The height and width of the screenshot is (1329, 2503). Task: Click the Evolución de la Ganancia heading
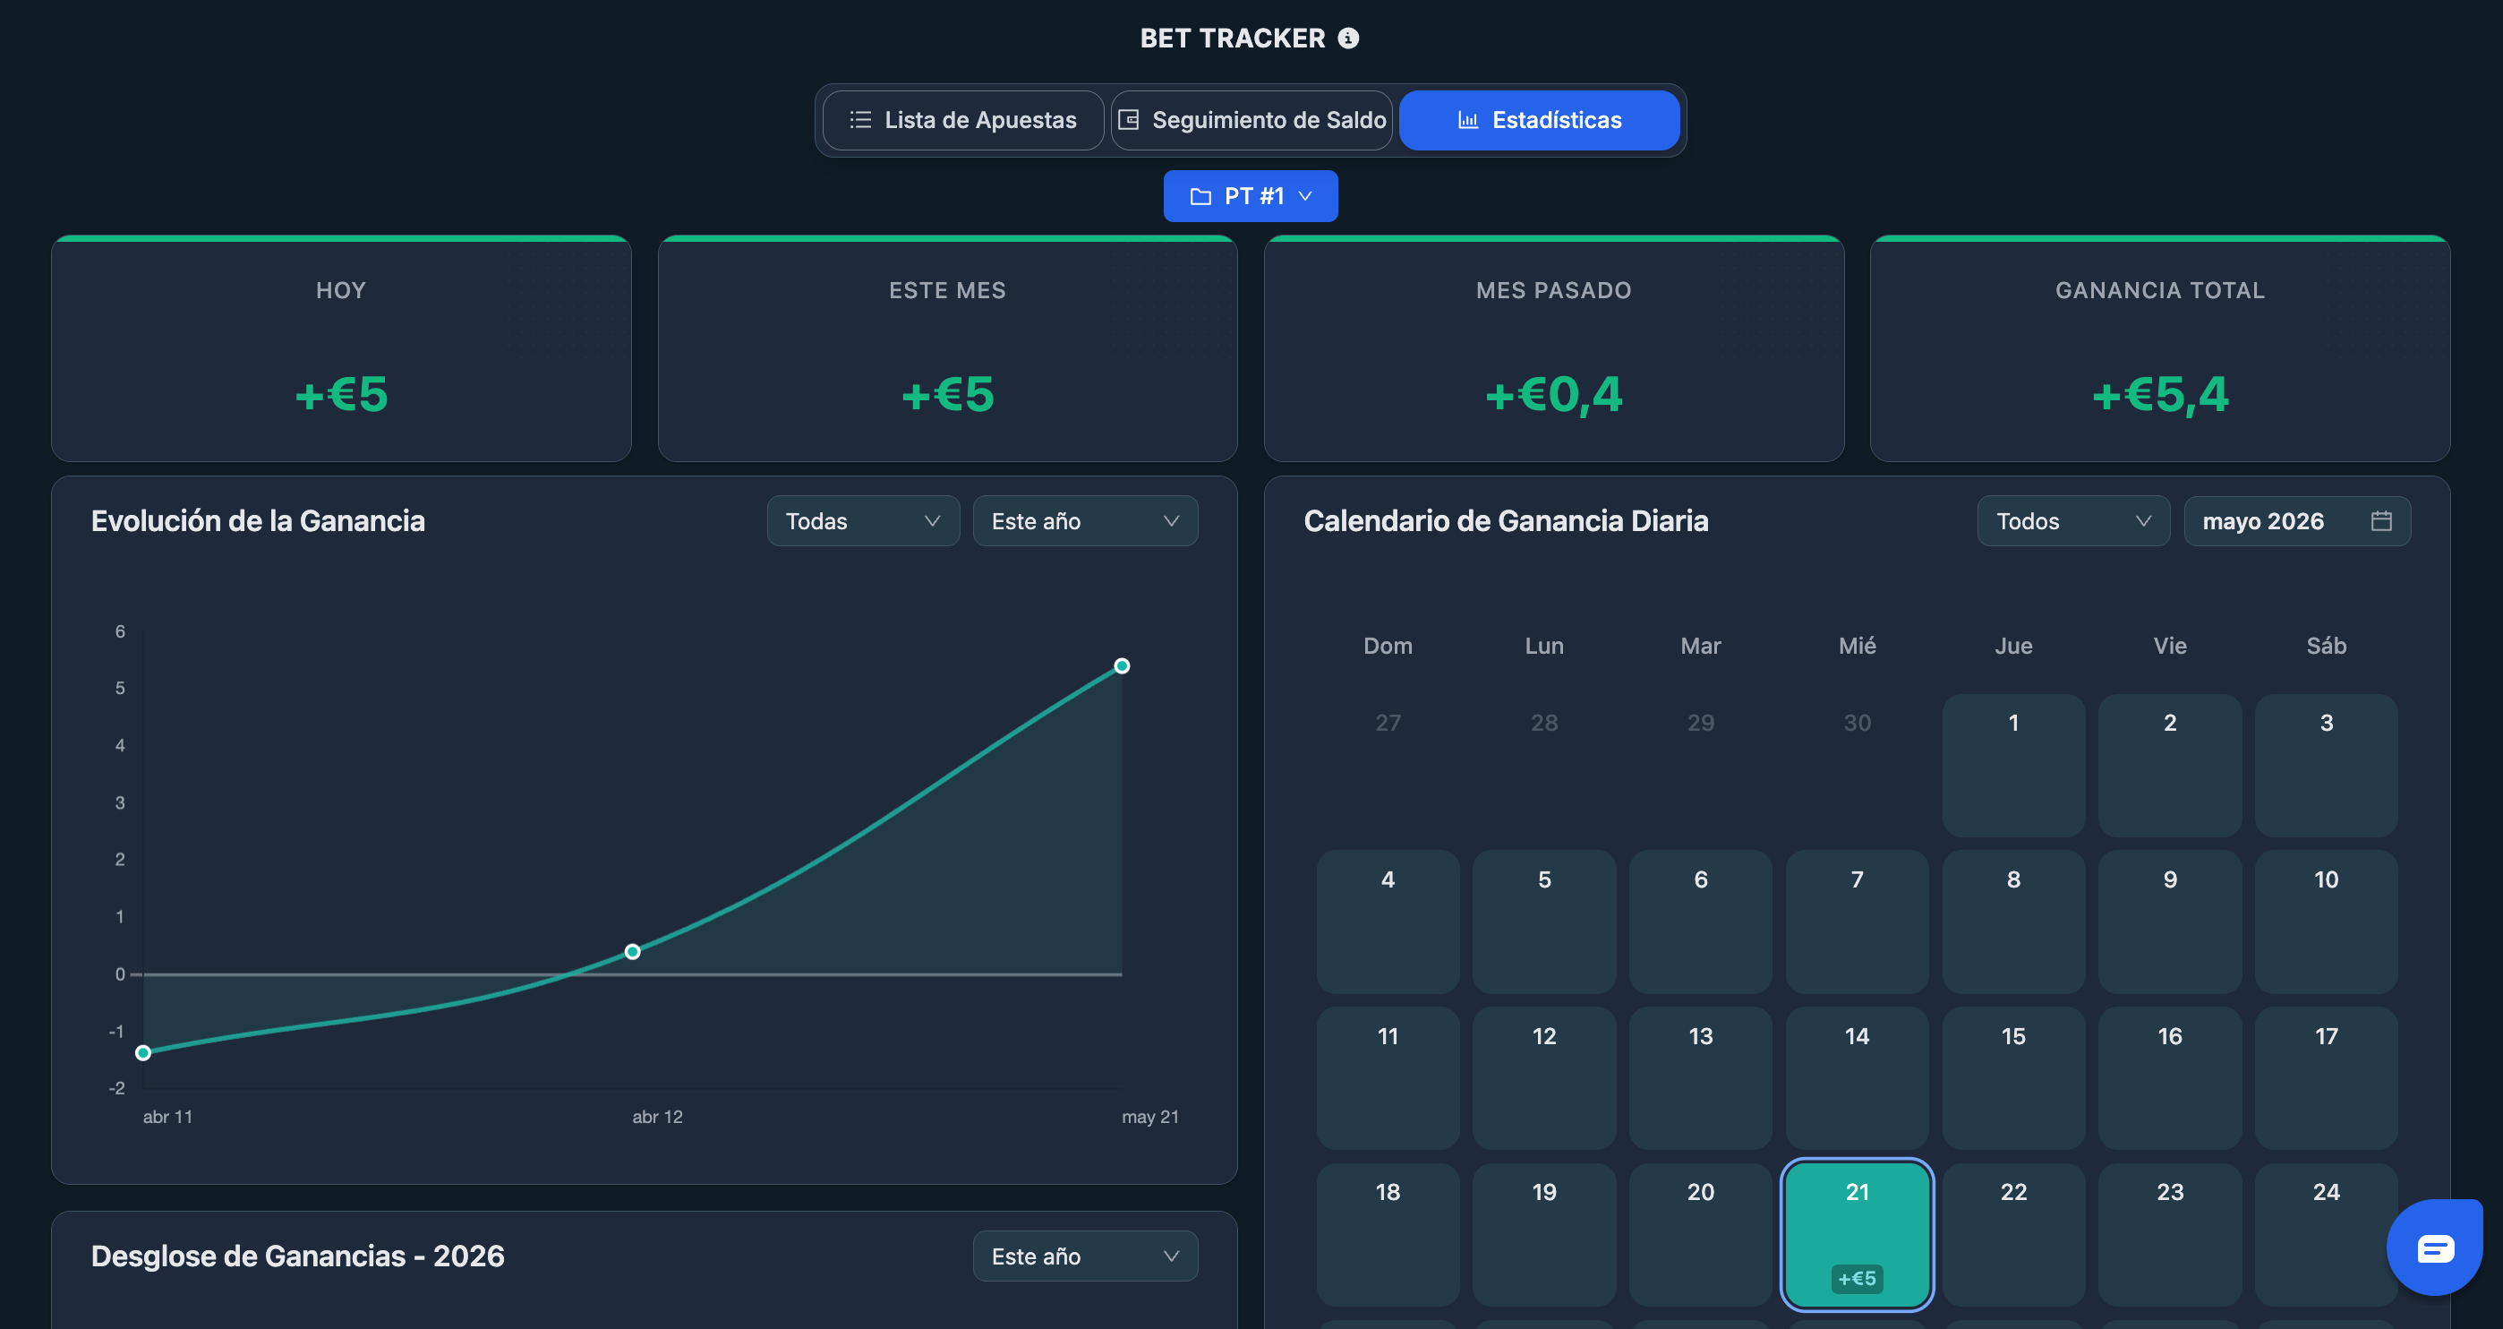tap(258, 521)
